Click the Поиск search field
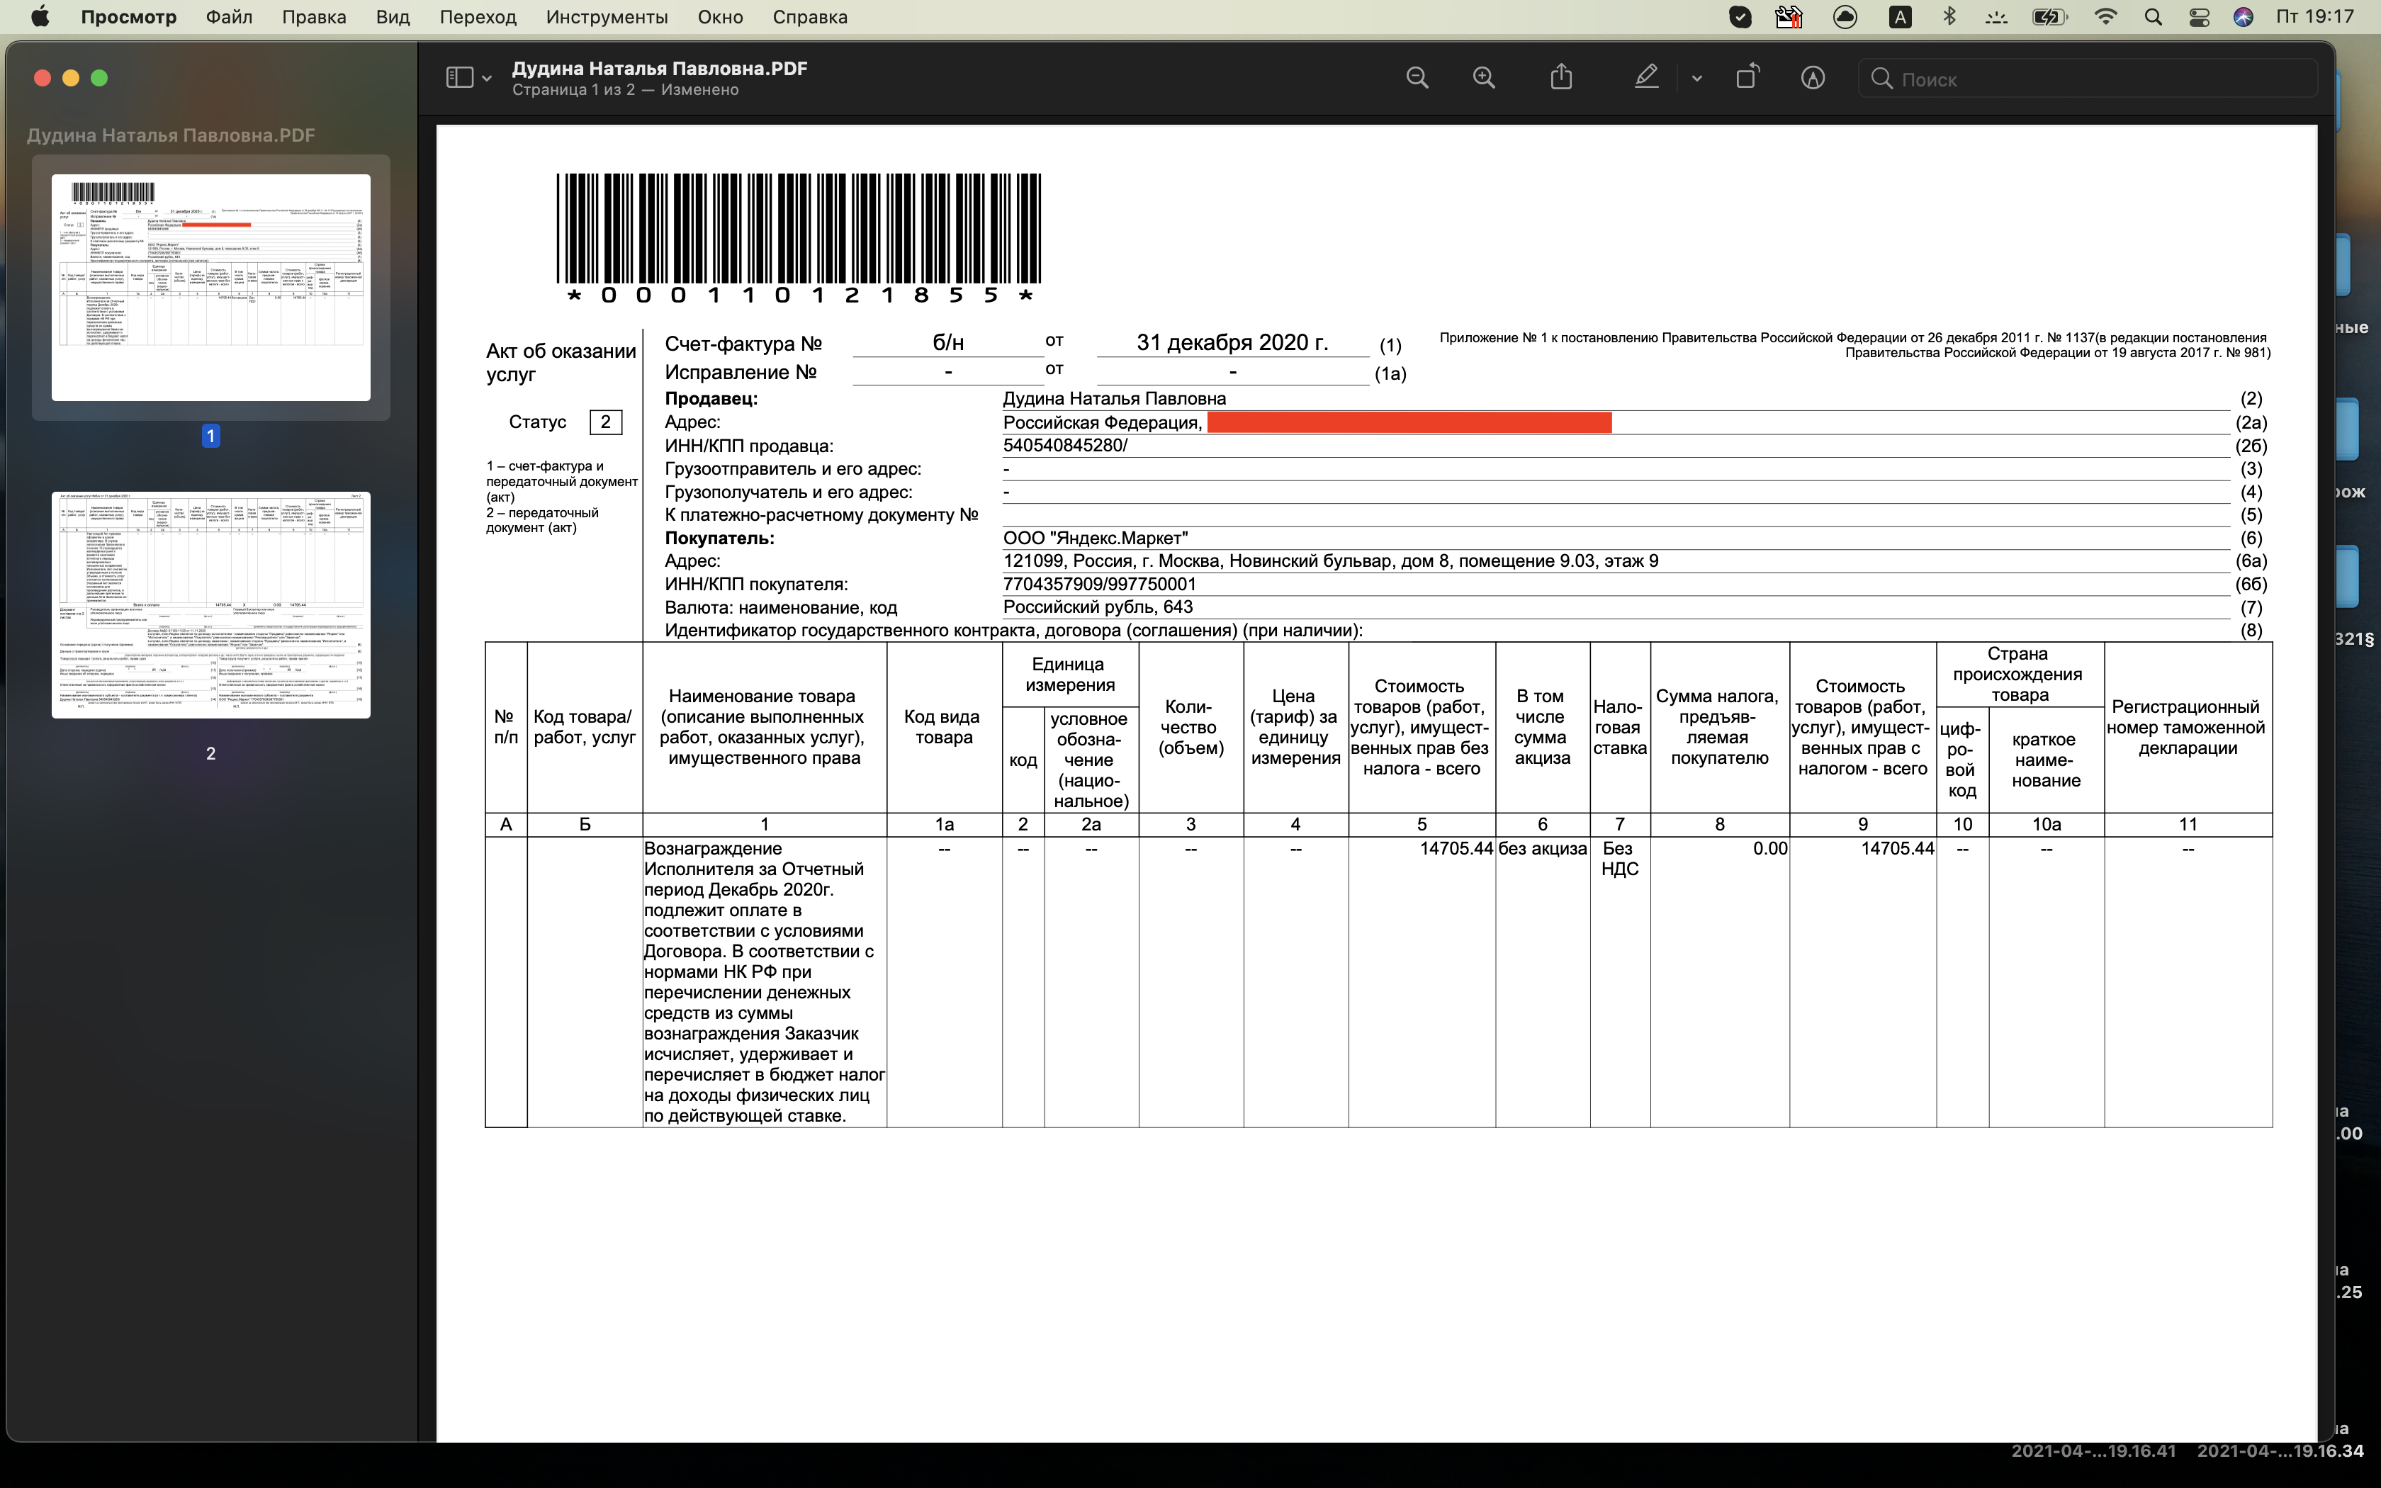Screen dimensions: 2381x1488 [2095, 79]
